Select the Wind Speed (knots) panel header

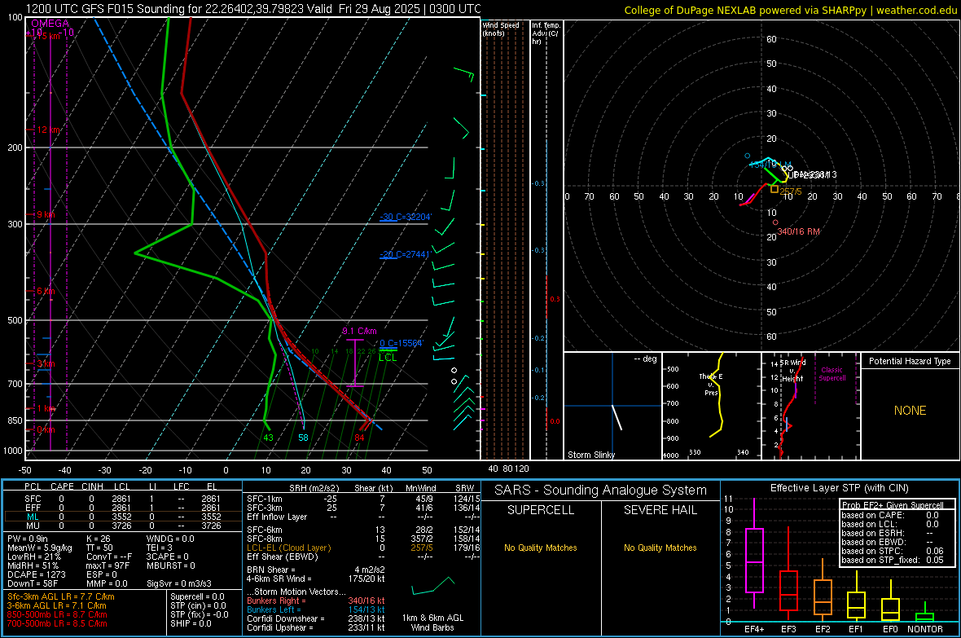click(501, 29)
